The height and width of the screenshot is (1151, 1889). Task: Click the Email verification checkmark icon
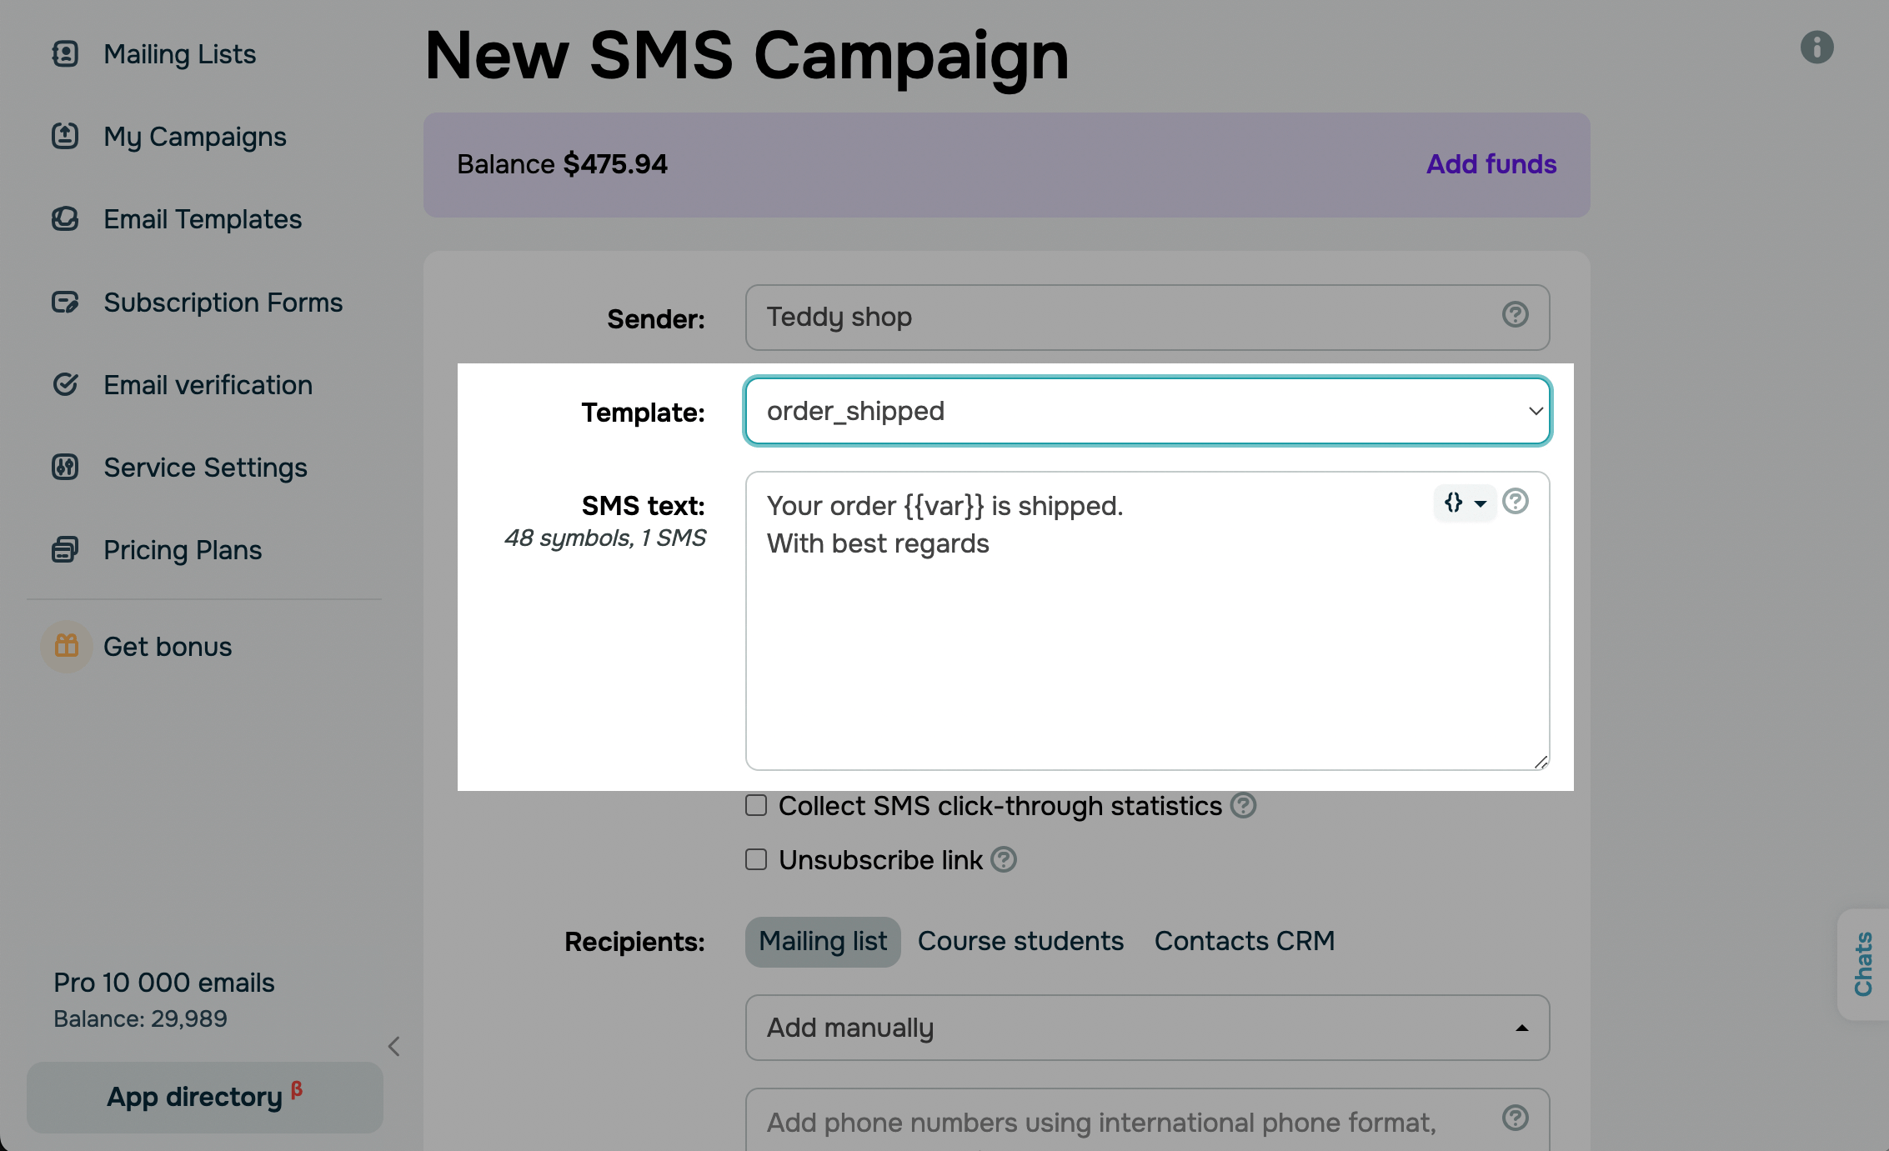tap(65, 384)
